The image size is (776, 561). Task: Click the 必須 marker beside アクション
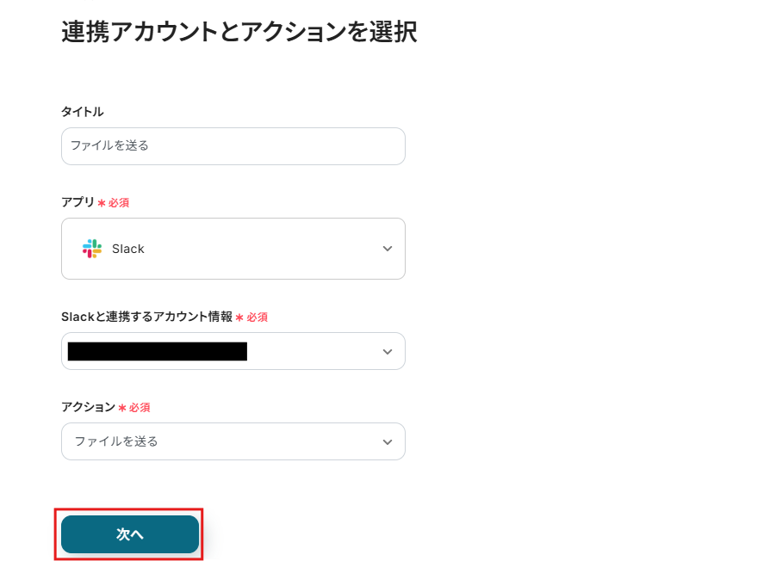139,408
